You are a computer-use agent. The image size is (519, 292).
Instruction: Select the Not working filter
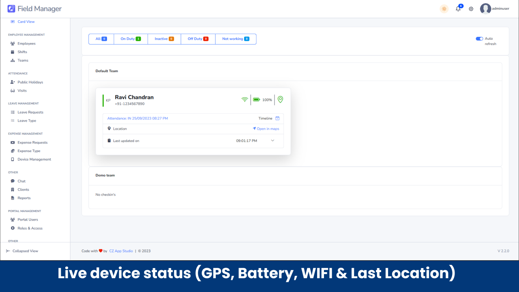coord(235,39)
